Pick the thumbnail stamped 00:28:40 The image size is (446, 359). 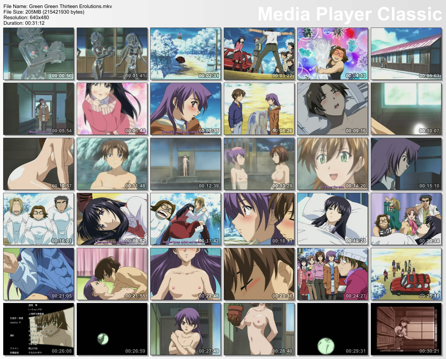pos(259,329)
